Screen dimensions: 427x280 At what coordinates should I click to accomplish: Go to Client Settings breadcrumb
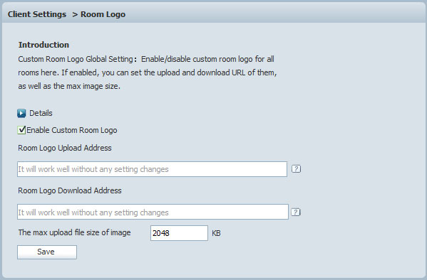click(37, 14)
